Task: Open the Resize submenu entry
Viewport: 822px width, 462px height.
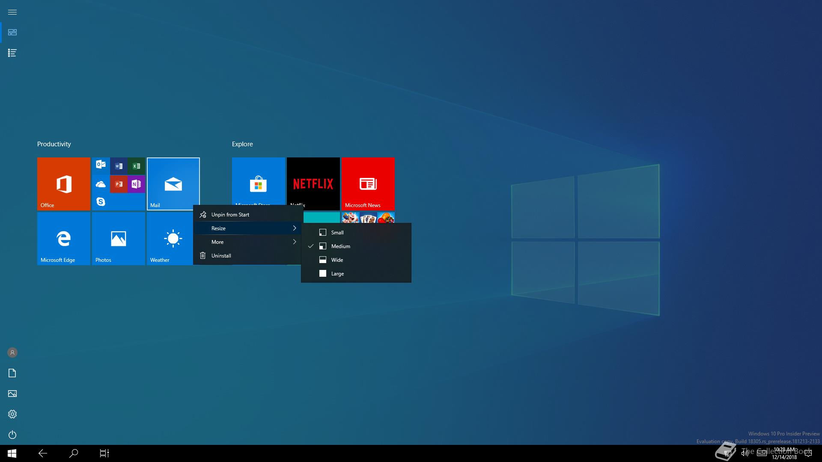Action: pyautogui.click(x=248, y=228)
